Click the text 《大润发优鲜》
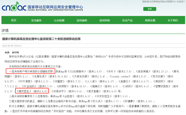 coord(80,76)
